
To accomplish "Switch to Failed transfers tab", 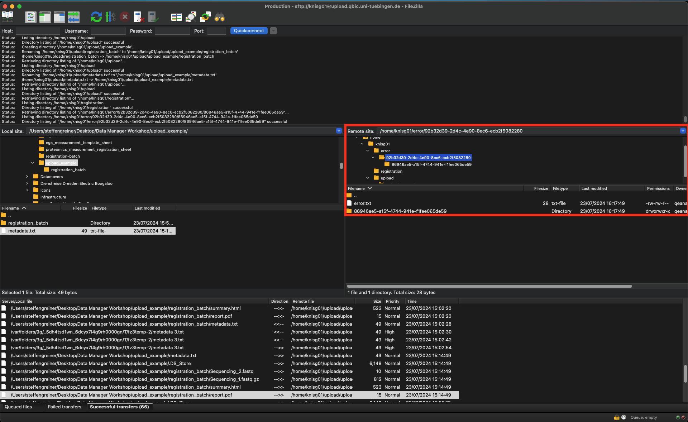I will coord(64,407).
